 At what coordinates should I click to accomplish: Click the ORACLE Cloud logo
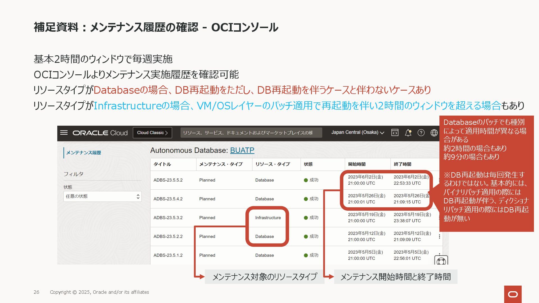click(x=100, y=133)
